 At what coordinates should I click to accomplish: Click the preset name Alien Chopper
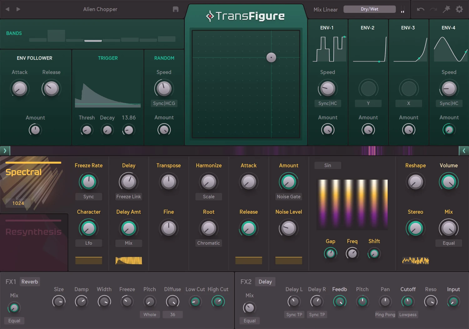100,9
